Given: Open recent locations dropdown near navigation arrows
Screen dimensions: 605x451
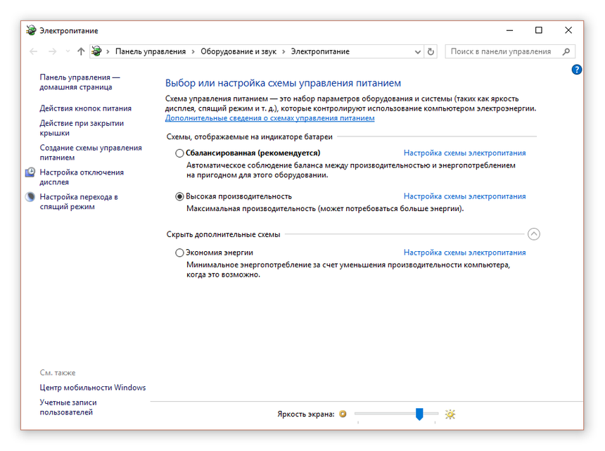Looking at the screenshot, I should click(x=68, y=51).
